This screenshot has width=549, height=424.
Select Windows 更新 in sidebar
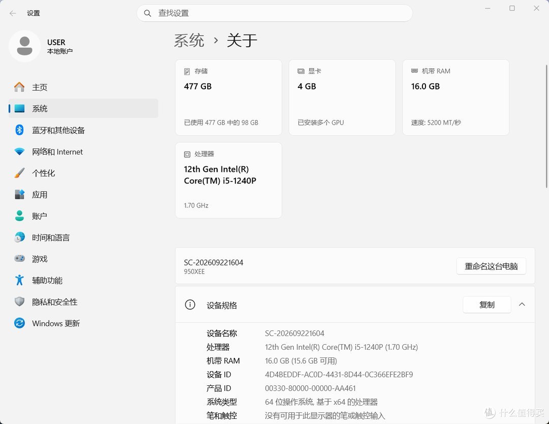tap(83, 323)
